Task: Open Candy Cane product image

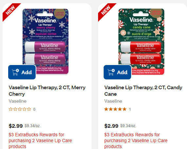Action: 141,41
